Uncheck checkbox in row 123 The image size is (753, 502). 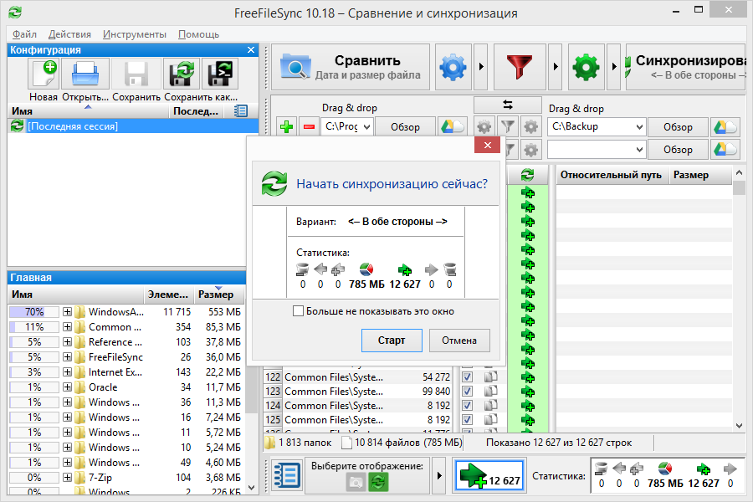pos(467,392)
